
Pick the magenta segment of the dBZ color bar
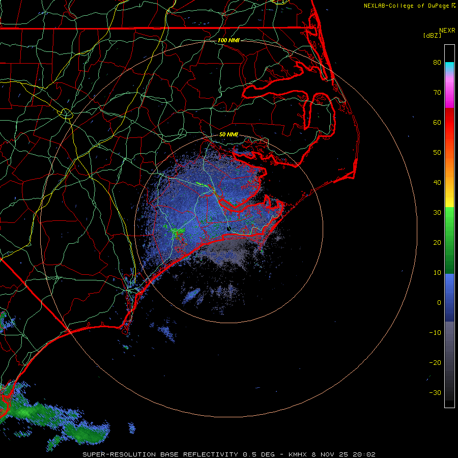tap(449, 94)
